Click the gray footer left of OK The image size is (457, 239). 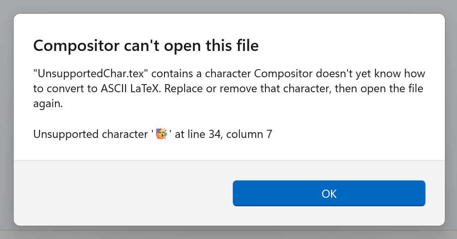(x=121, y=193)
